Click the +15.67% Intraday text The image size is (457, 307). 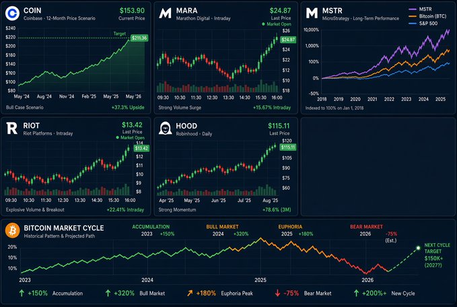pos(272,108)
